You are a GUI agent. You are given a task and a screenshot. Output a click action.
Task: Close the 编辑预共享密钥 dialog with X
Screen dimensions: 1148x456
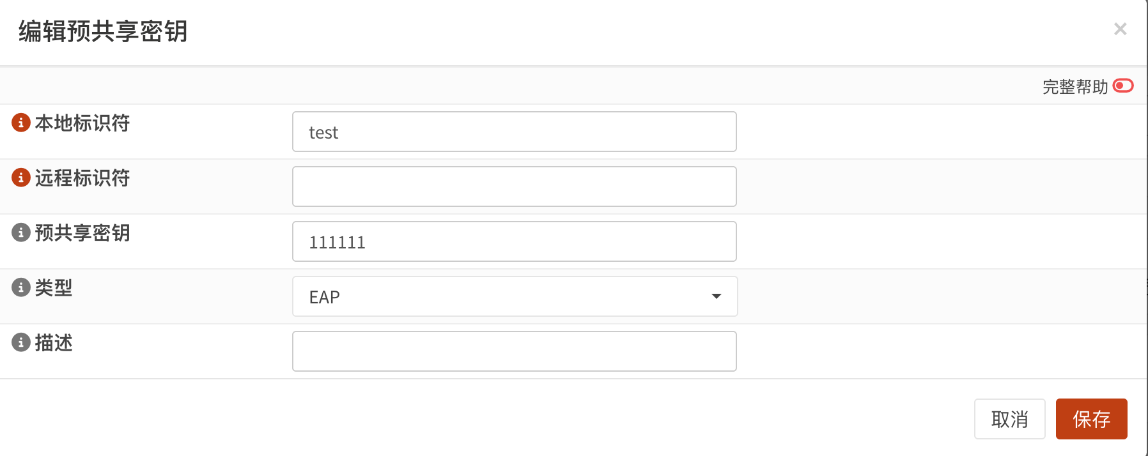click(x=1120, y=29)
